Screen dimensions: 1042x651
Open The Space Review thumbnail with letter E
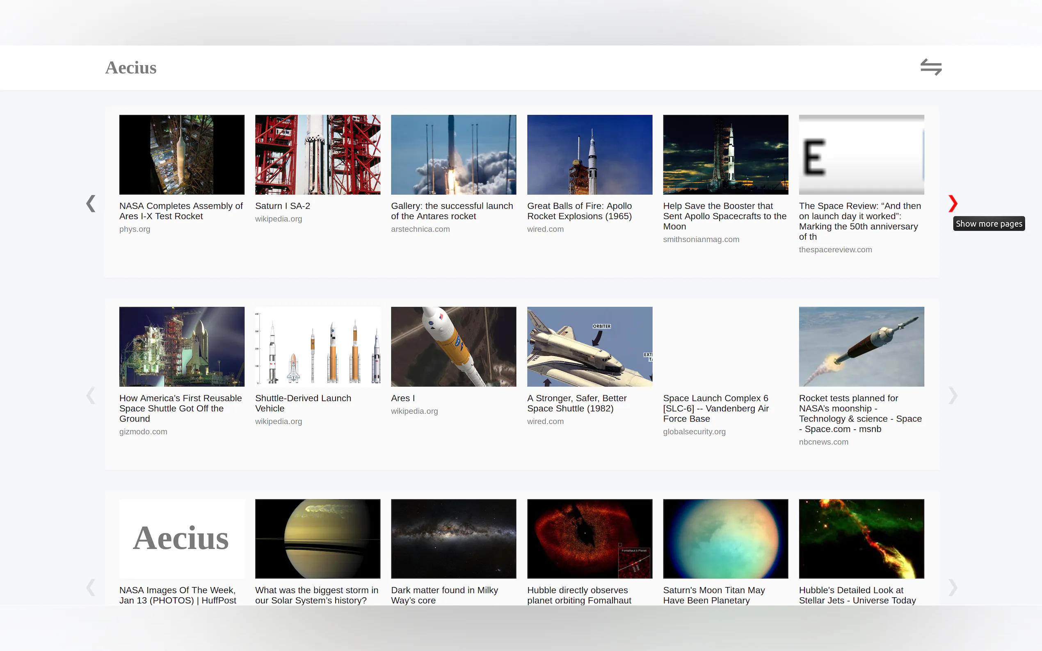(861, 155)
